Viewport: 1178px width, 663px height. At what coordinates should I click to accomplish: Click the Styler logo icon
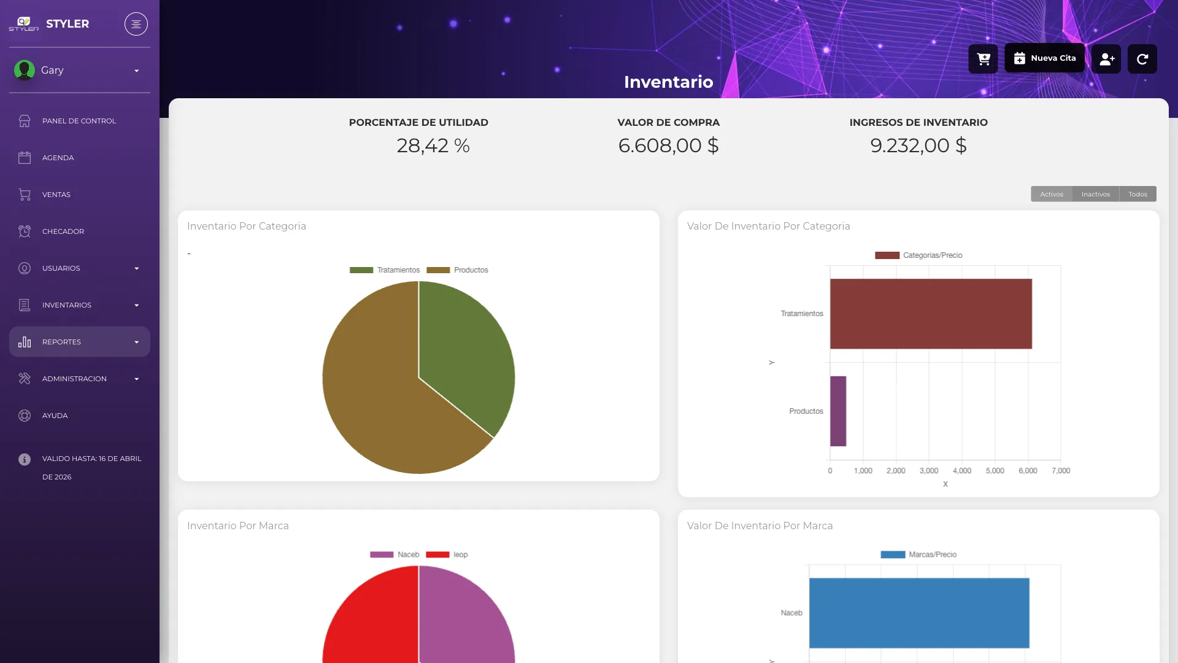point(23,24)
